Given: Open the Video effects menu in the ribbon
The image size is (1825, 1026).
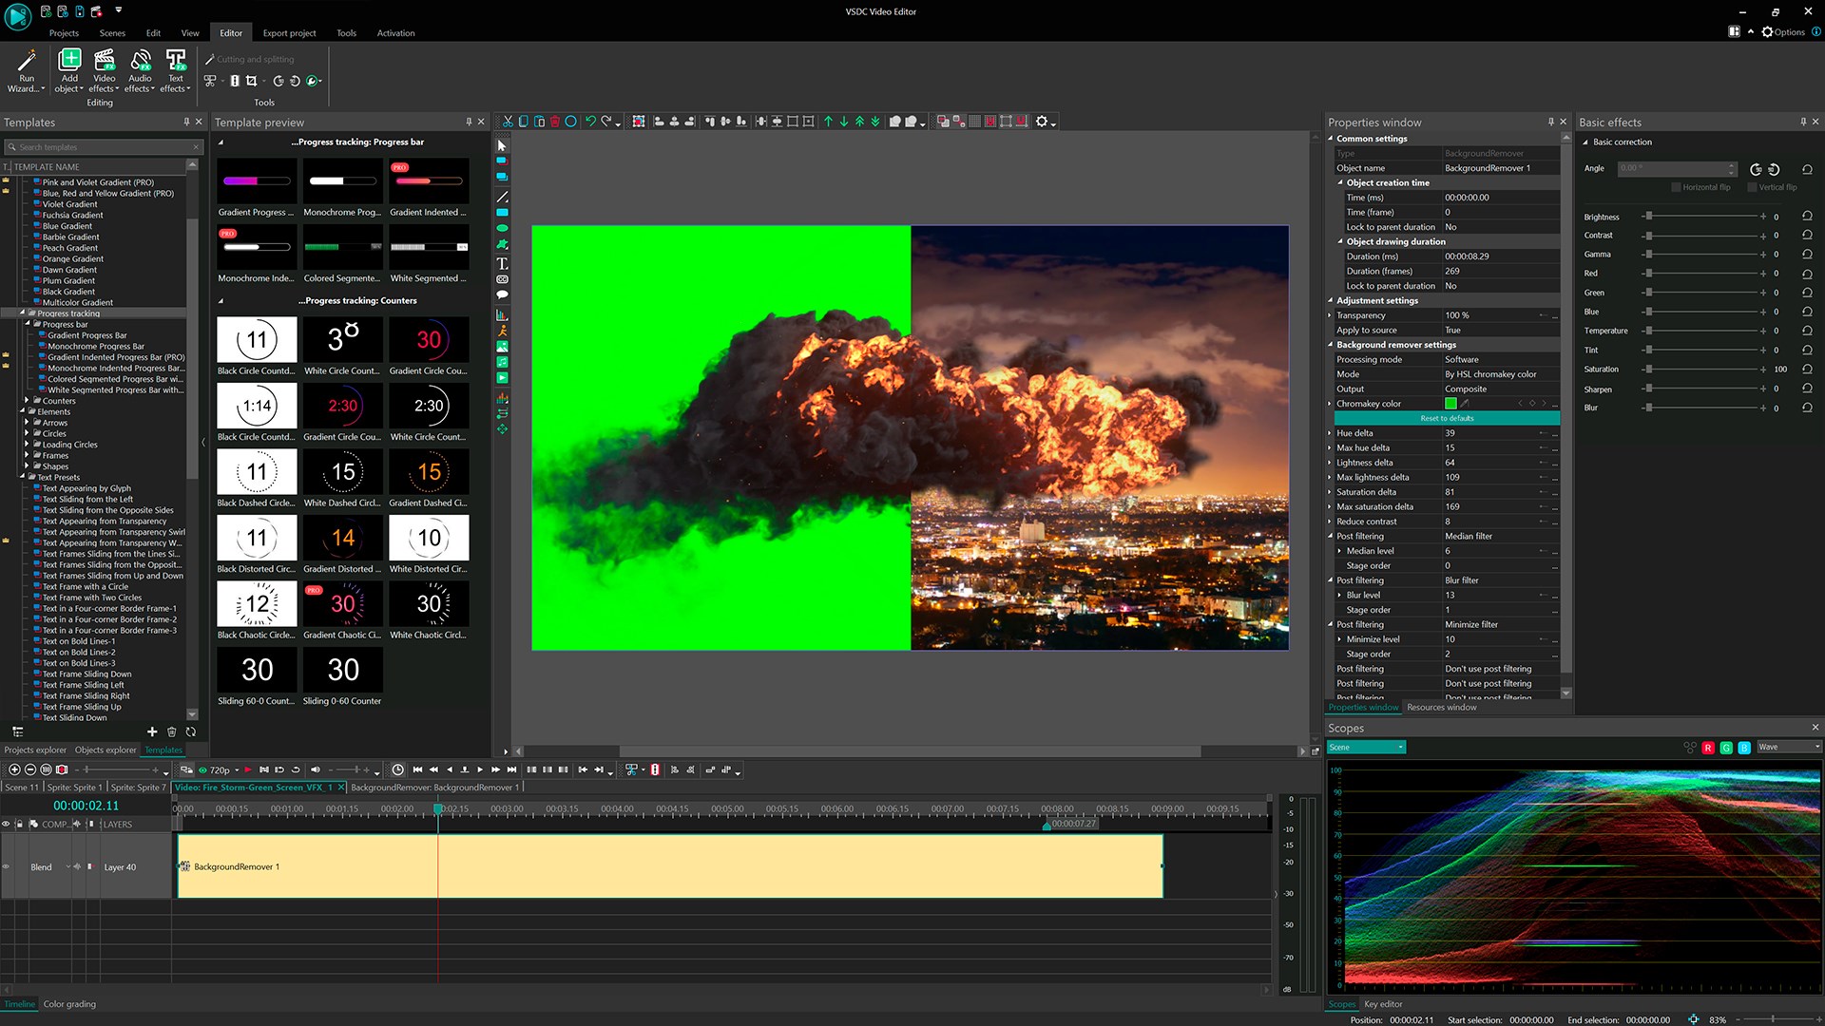Looking at the screenshot, I should (x=105, y=71).
